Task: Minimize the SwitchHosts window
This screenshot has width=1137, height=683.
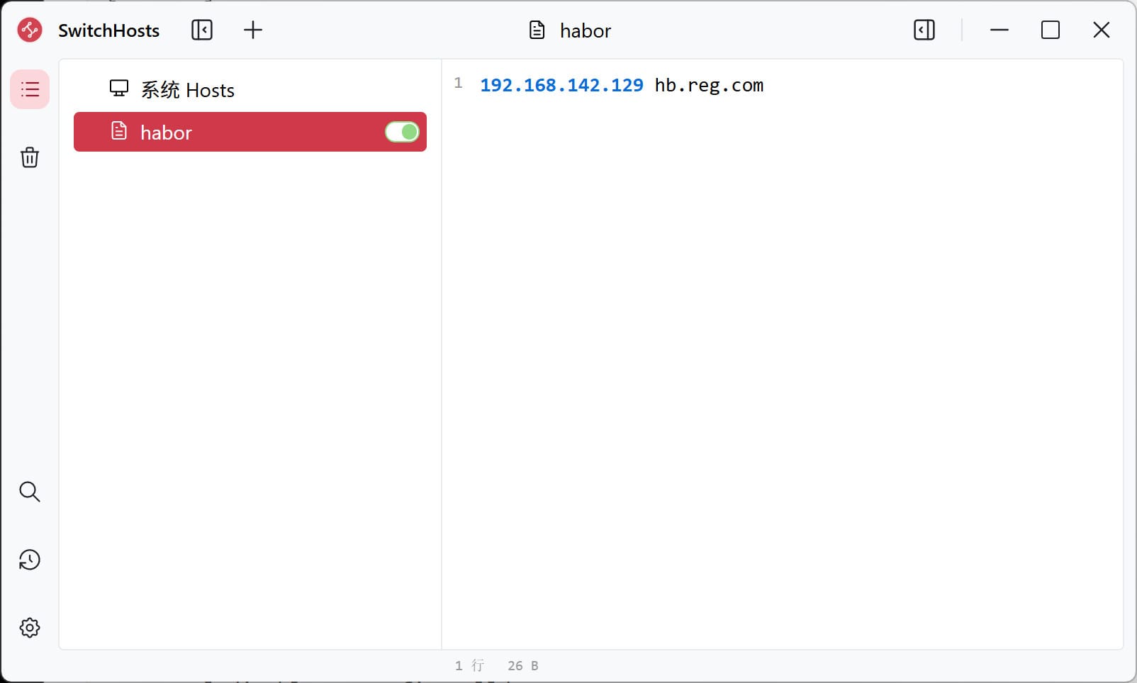Action: [999, 30]
